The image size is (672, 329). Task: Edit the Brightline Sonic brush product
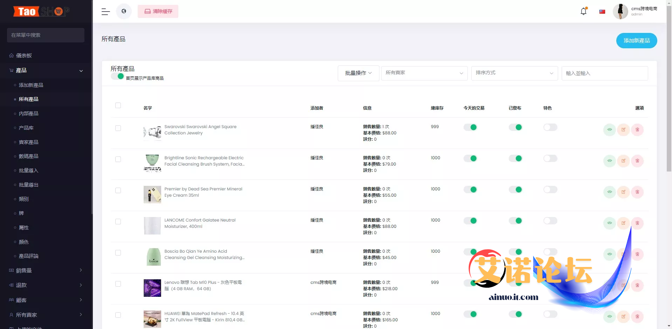pos(623,161)
